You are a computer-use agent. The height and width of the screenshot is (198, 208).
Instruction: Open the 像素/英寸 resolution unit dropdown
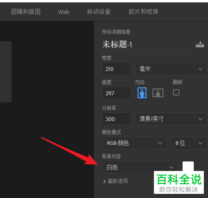171,119
